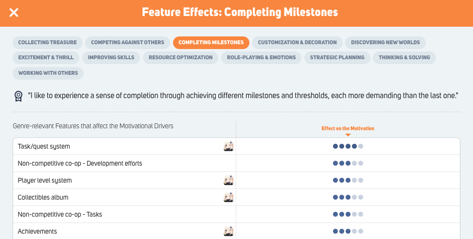This screenshot has width=473, height=239.
Task: Switch to Strategic Planning tab
Action: coord(337,58)
